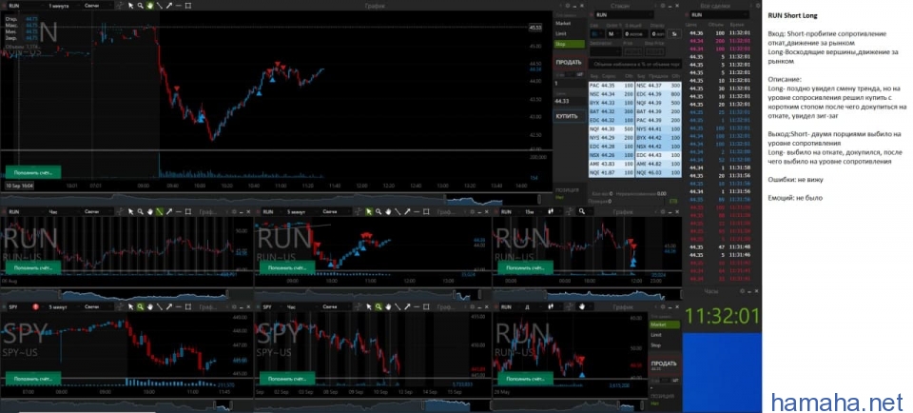
Task: Click 'Пополнить счёт...' in RUN 15м chart
Action: (525, 268)
